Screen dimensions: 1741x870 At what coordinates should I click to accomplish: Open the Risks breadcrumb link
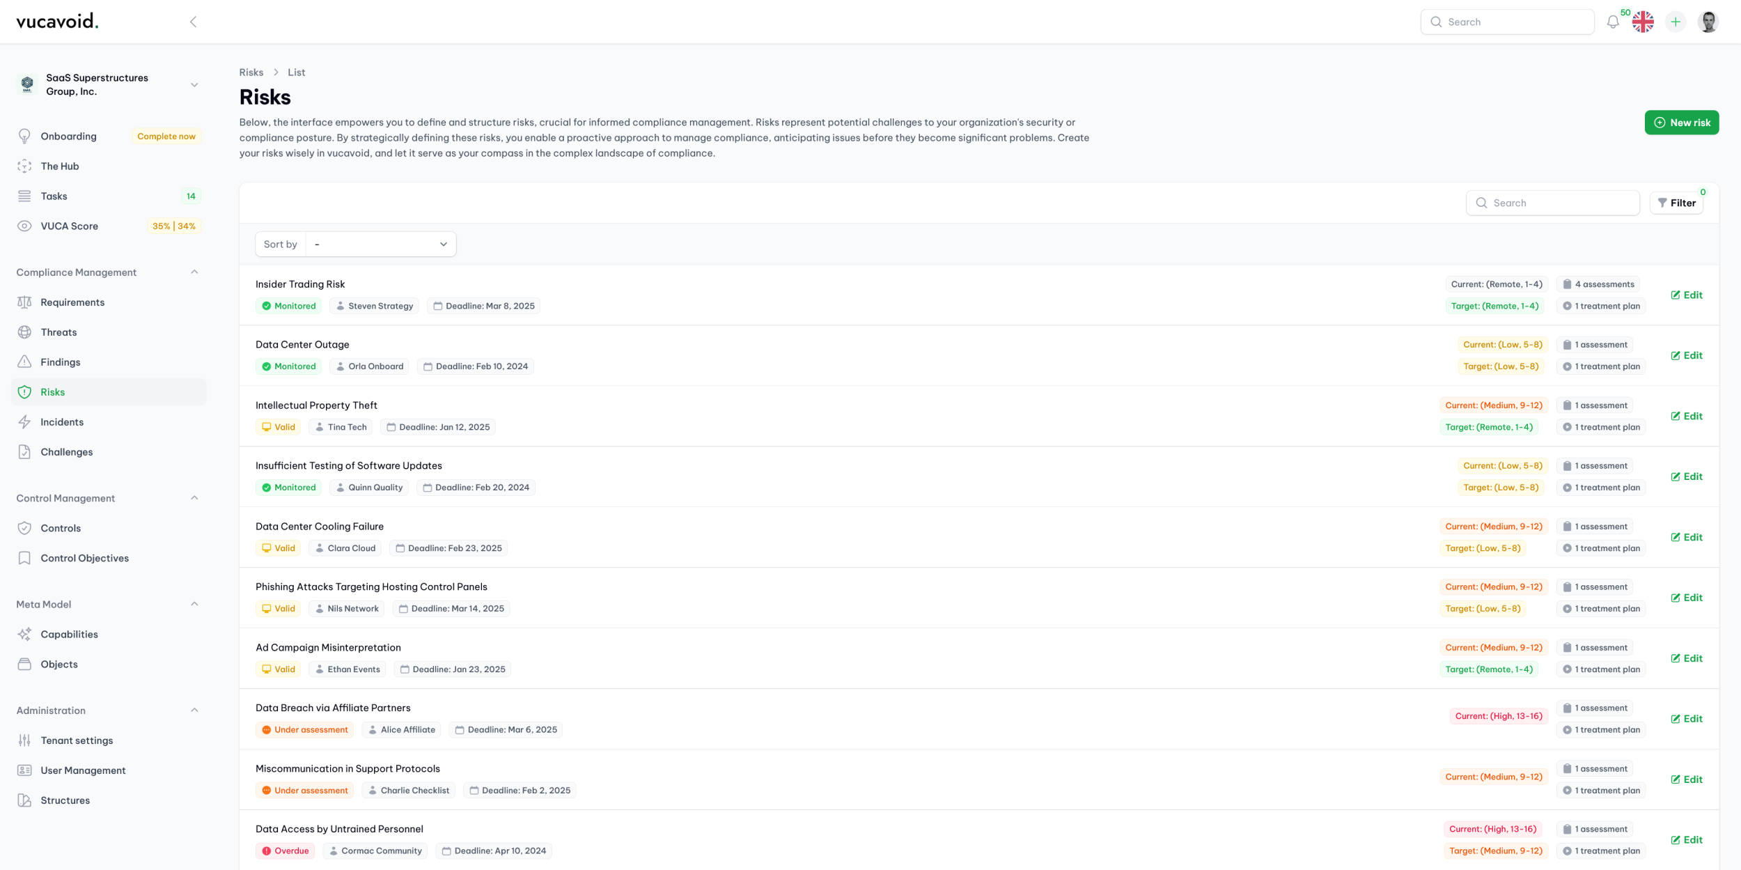[x=251, y=72]
